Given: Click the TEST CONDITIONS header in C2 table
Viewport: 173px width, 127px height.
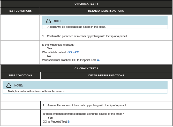Looking at the screenshot, I should pos(20,76).
